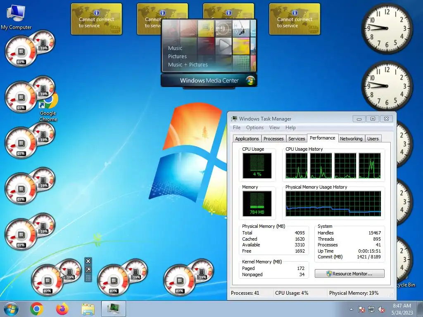The height and width of the screenshot is (317, 423).
Task: Launch Chrome from the taskbar
Action: (37, 309)
